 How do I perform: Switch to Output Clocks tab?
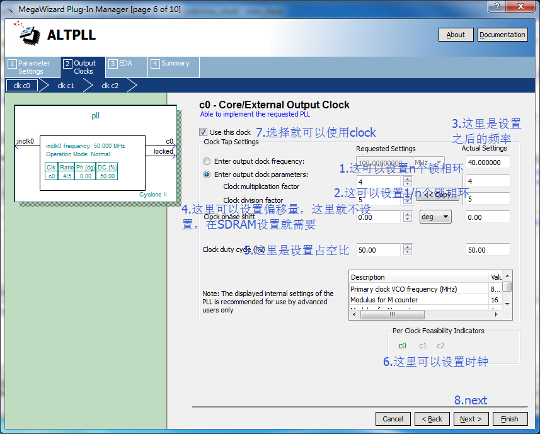coord(83,67)
